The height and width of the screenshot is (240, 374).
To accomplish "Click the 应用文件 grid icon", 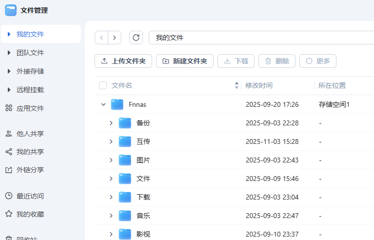I will click(x=9, y=108).
